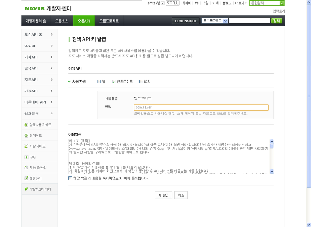Open the 앱팩토리 link
This screenshot has height=227, width=311.
(x=279, y=11)
